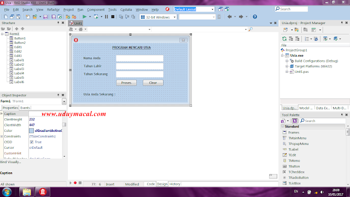
Task: Click the play macro button in status bar
Action: pyautogui.click(x=71, y=183)
